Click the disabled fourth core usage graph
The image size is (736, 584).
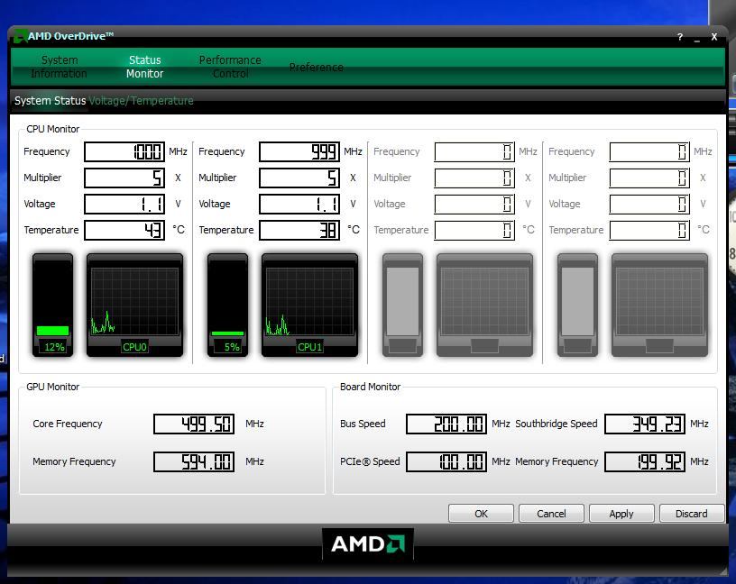click(x=659, y=305)
